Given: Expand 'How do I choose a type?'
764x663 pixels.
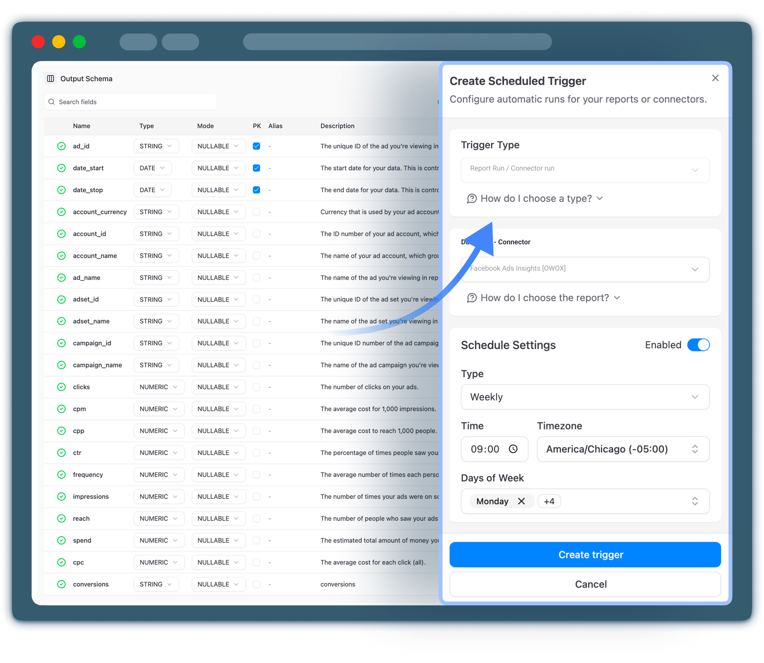Looking at the screenshot, I should tap(536, 198).
